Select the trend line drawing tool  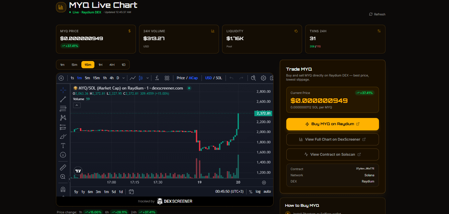pyautogui.click(x=63, y=99)
